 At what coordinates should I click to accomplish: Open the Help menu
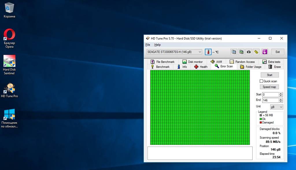point(158,45)
